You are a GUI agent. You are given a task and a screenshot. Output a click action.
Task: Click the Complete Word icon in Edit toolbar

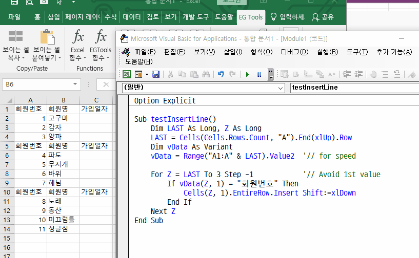332,74
